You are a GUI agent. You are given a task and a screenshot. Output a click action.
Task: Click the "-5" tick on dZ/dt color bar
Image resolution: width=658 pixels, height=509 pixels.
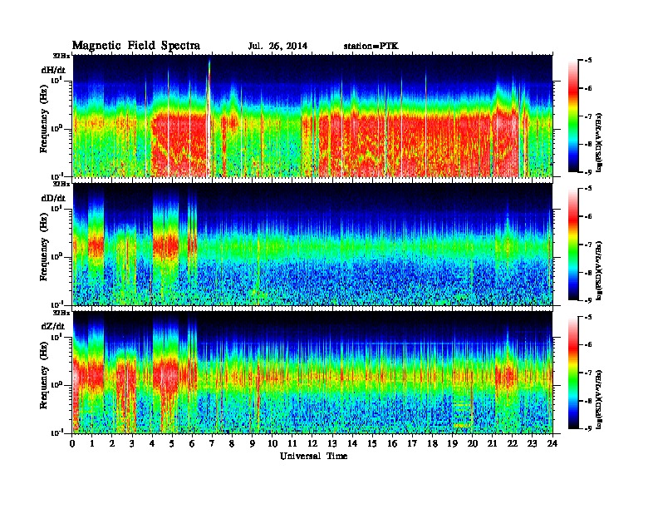point(588,317)
